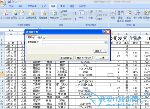Sort ascending A to Z icon
The width and height of the screenshot is (150, 109).
tap(76, 13)
